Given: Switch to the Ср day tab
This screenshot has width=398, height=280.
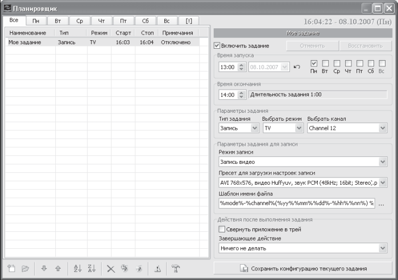Looking at the screenshot, I should [80, 21].
